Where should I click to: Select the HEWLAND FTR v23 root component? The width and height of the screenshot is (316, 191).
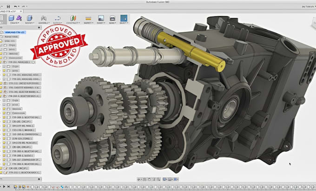click(15, 32)
